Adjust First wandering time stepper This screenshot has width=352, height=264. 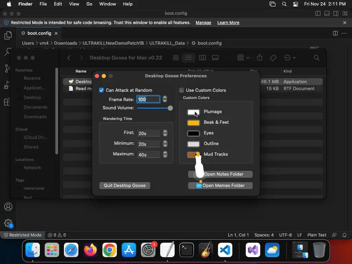tap(165, 133)
